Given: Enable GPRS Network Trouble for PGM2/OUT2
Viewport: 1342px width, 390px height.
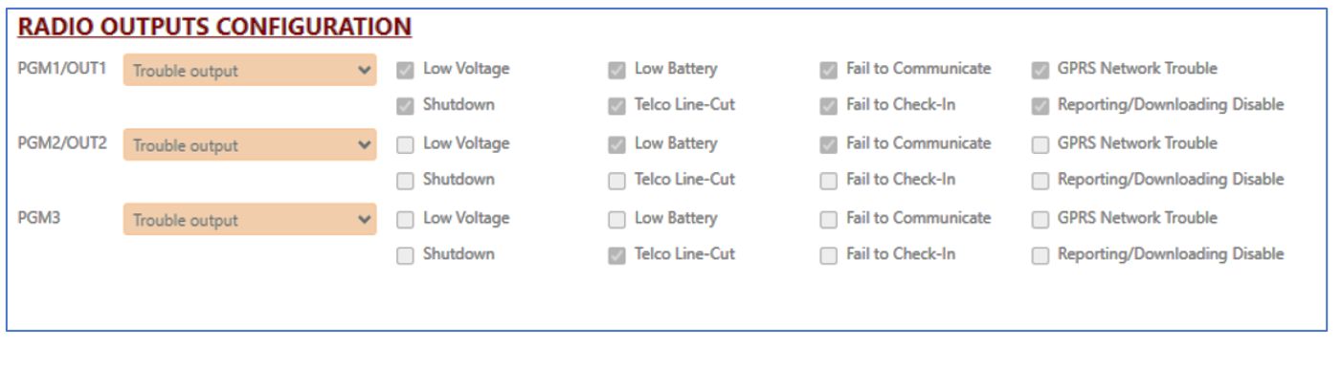Looking at the screenshot, I should [1040, 144].
